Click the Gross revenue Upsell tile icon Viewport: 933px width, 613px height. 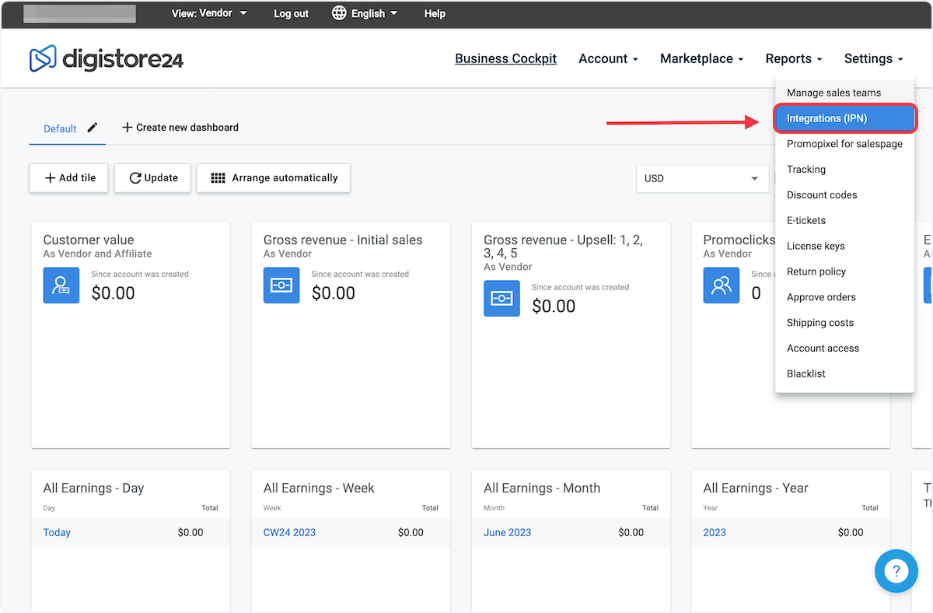tap(501, 298)
